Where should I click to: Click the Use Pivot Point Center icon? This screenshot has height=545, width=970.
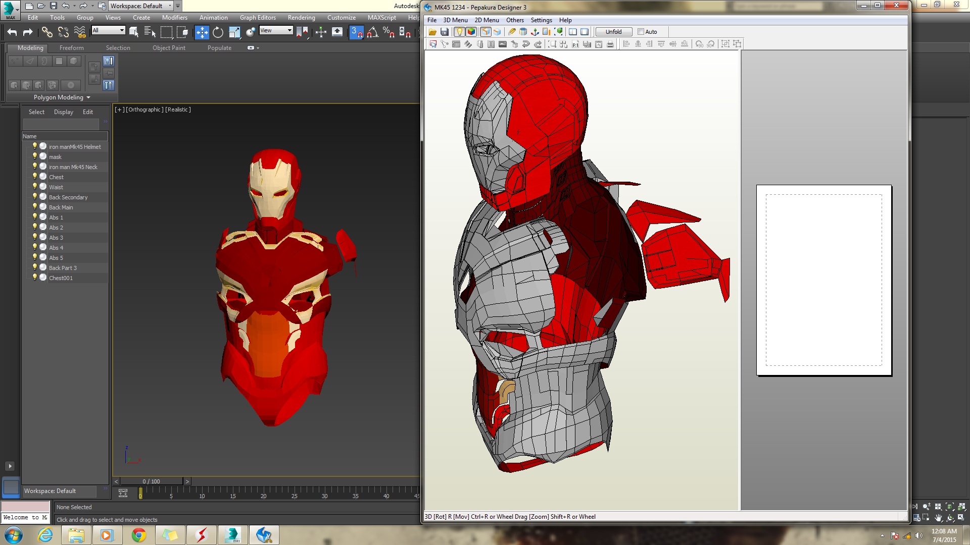303,32
